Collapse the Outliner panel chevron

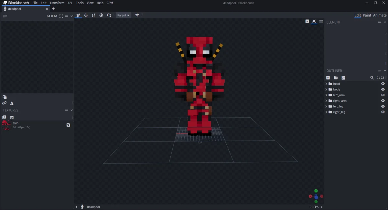click(x=385, y=71)
